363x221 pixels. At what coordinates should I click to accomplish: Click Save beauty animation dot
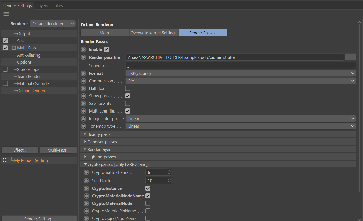84,103
